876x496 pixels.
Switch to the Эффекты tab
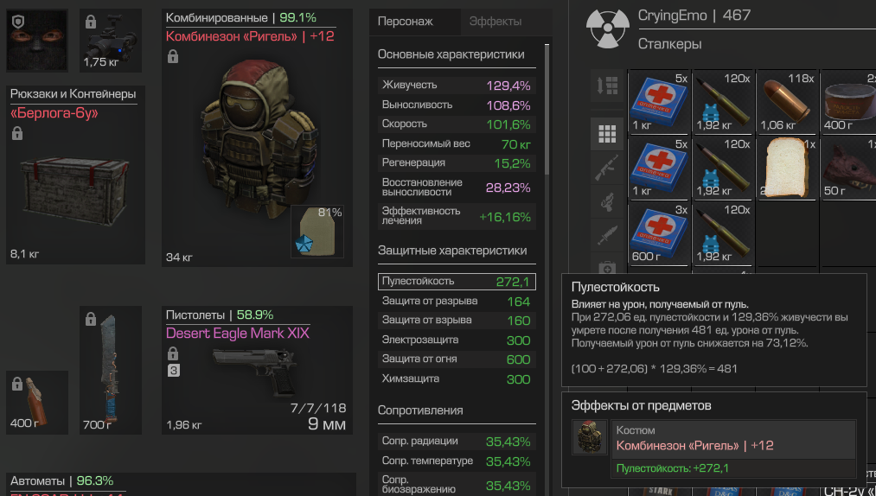495,22
